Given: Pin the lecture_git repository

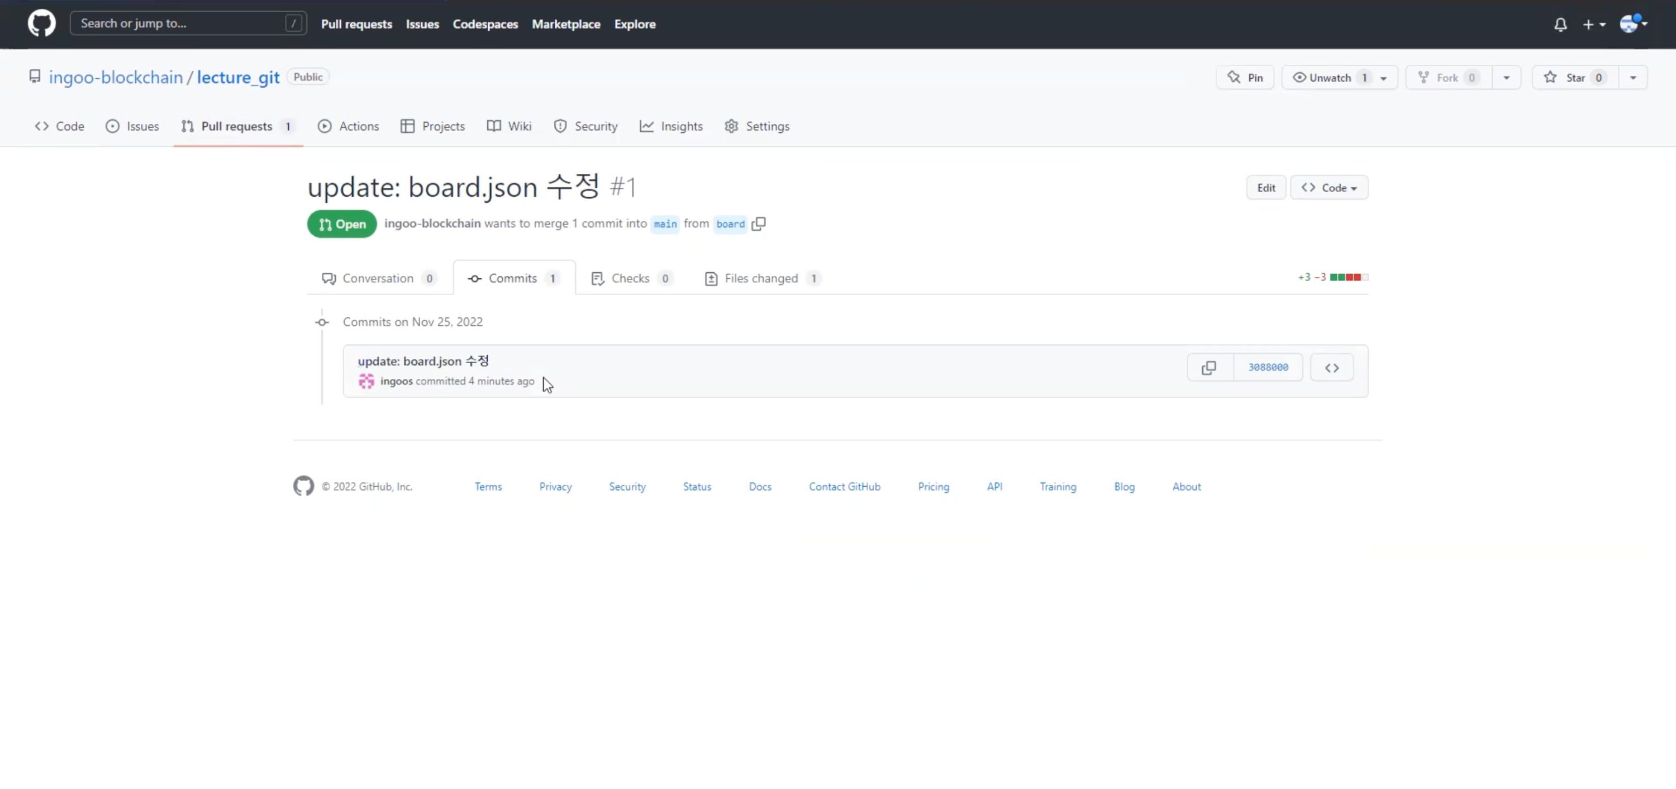Looking at the screenshot, I should click(1245, 78).
